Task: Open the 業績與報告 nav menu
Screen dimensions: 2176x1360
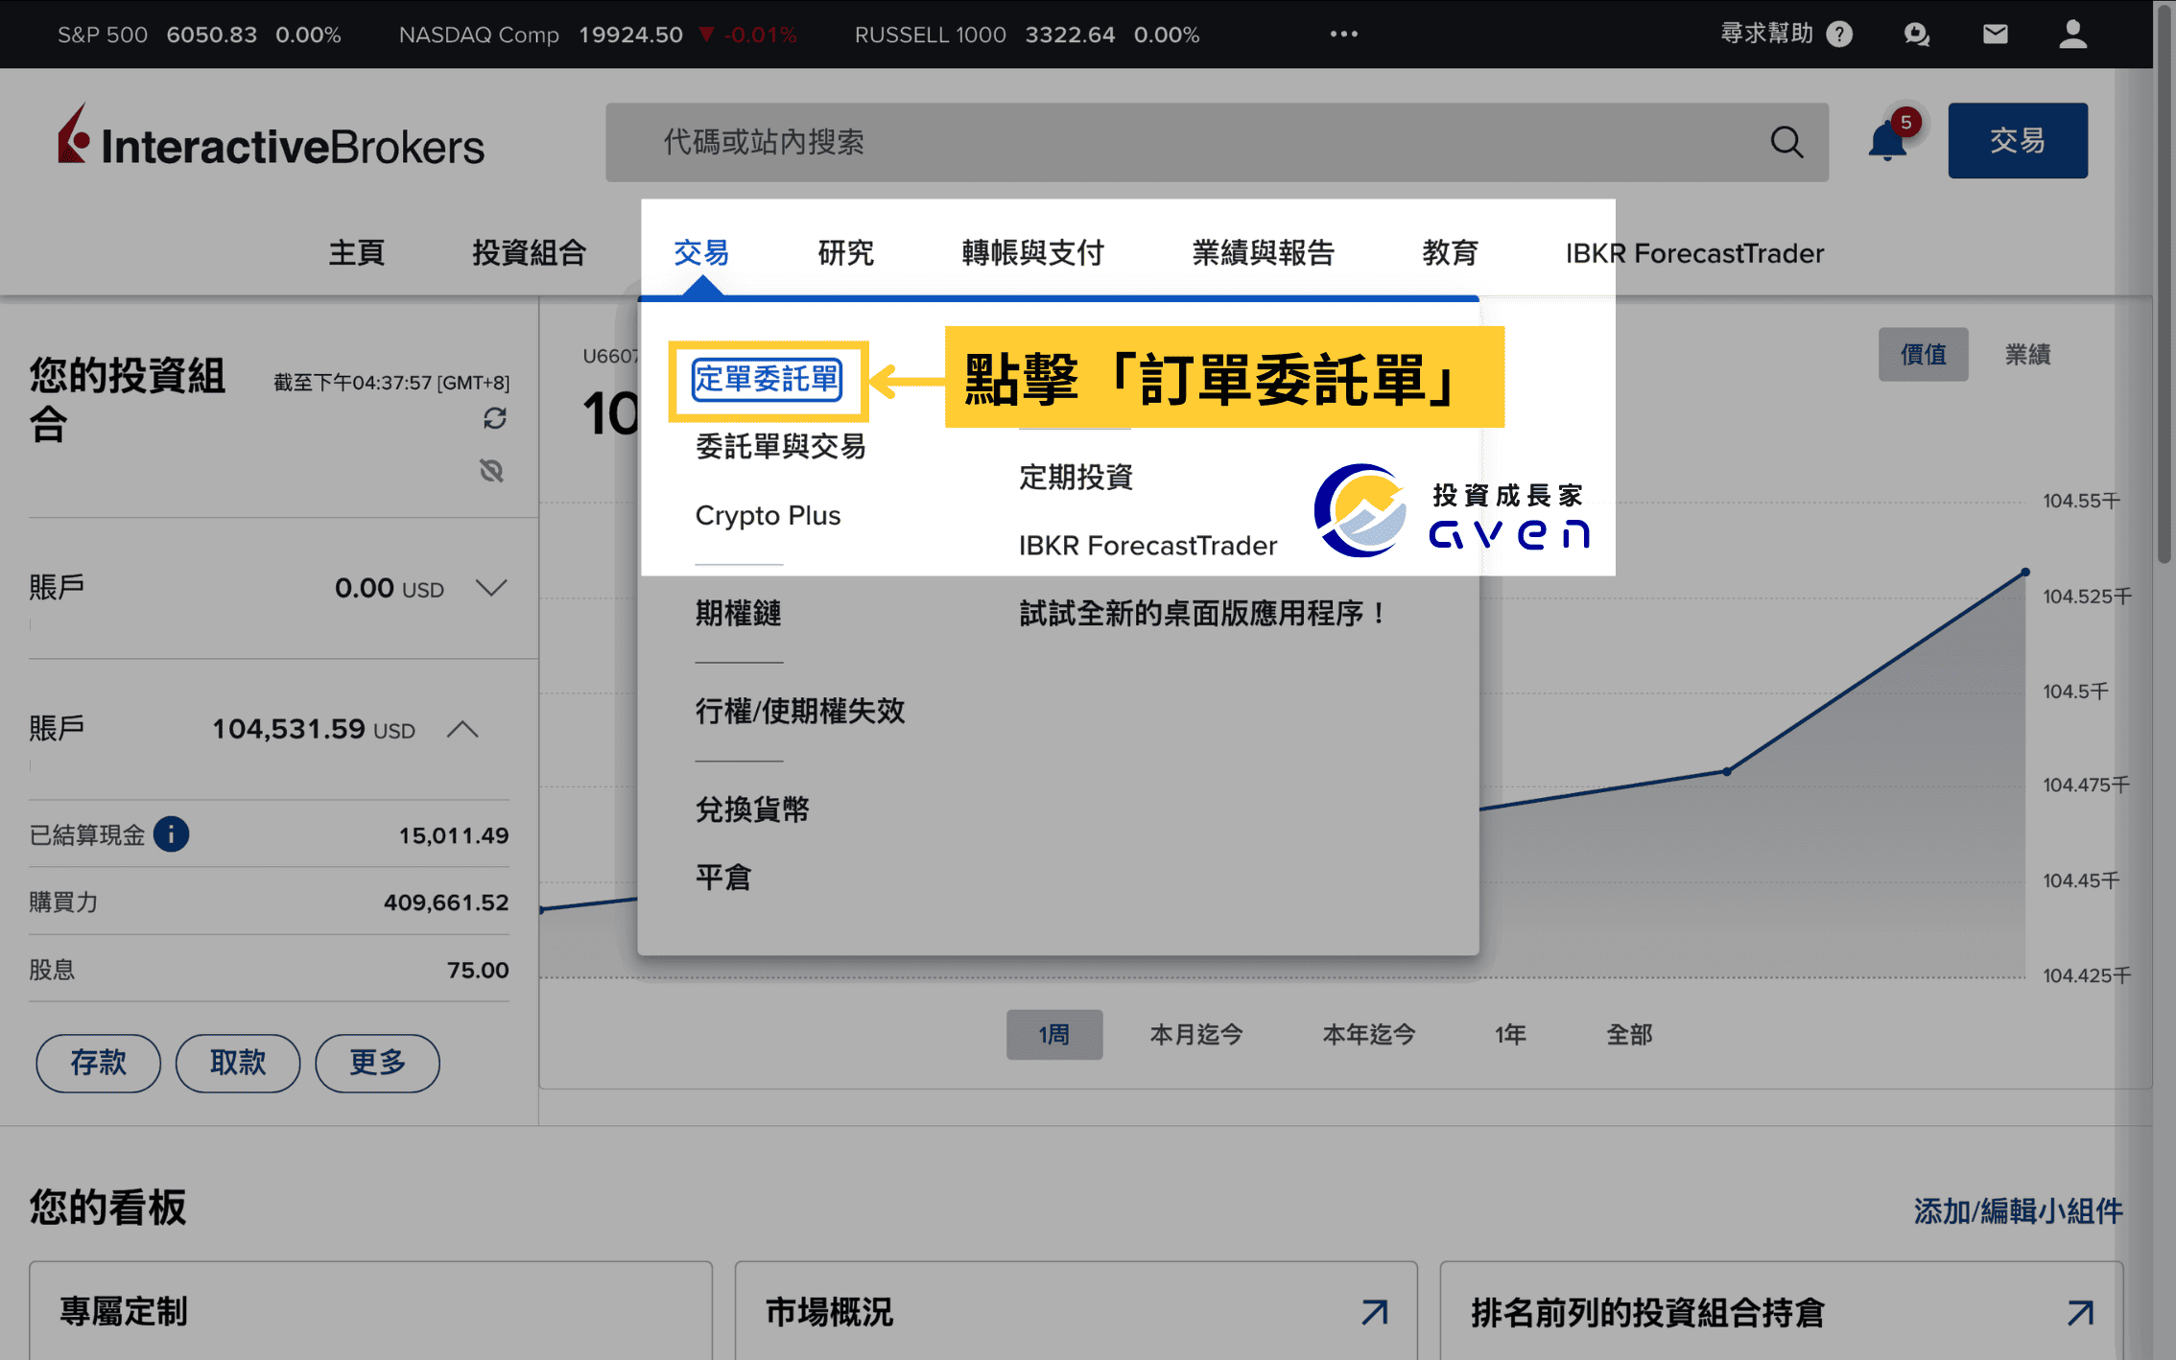Action: pyautogui.click(x=1263, y=252)
